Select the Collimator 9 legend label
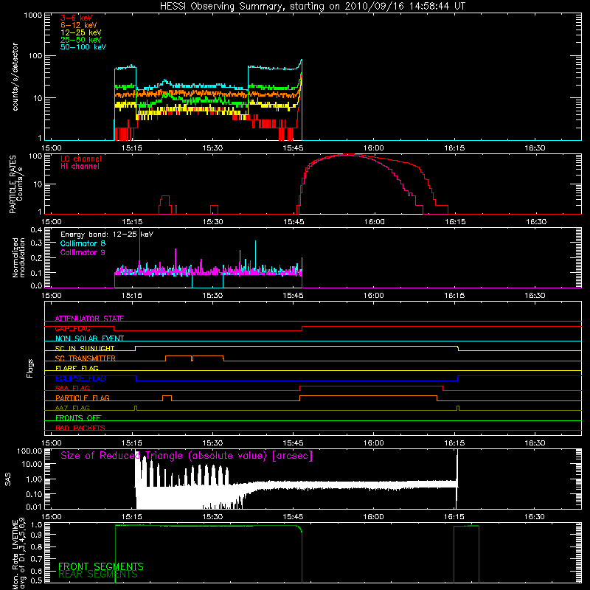The height and width of the screenshot is (590, 590). tap(83, 252)
